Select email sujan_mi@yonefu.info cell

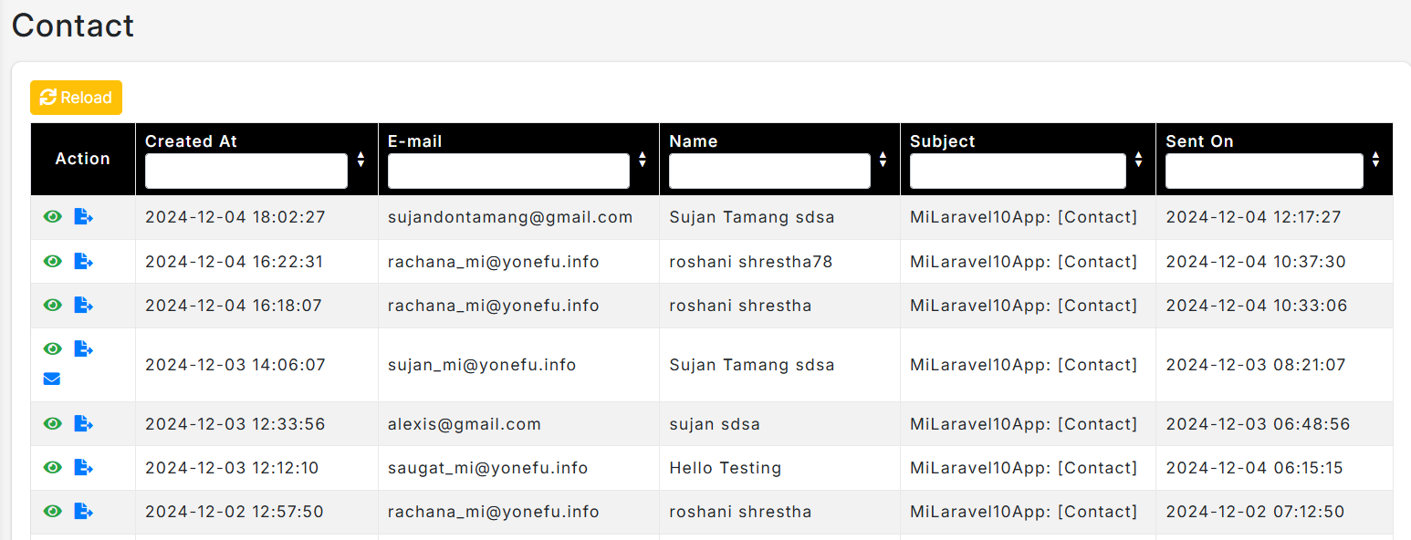point(482,365)
